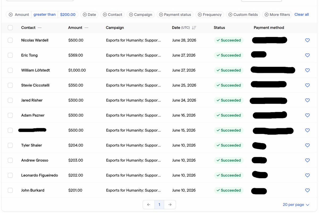
Task: Remove the Amount filter with its x icon
Action: tap(11, 15)
